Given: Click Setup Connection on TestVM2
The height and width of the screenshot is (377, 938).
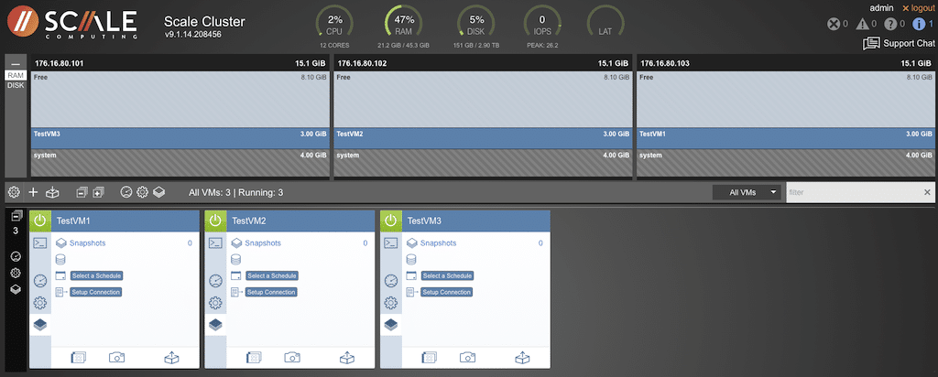Looking at the screenshot, I should coord(271,292).
